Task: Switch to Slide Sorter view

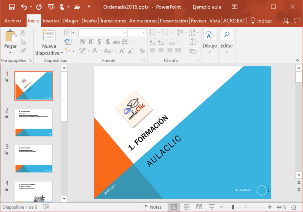Action: click(x=186, y=207)
